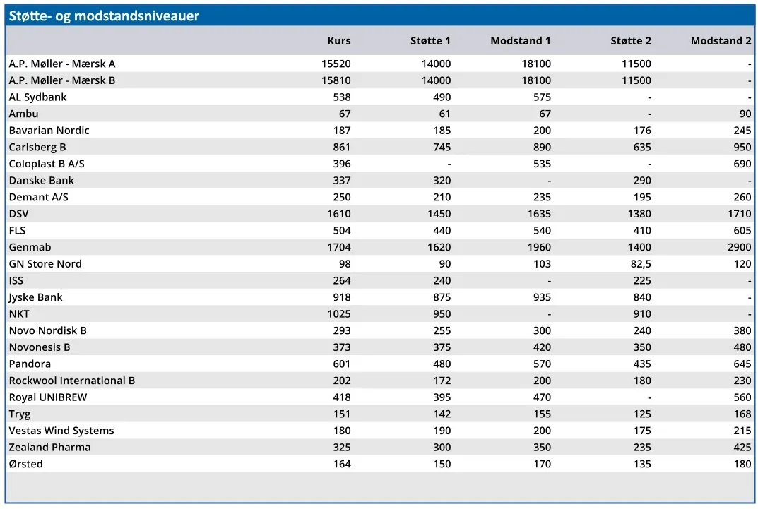Select Rockwool's Støtte 1 value 172
The image size is (758, 509).
(x=442, y=380)
